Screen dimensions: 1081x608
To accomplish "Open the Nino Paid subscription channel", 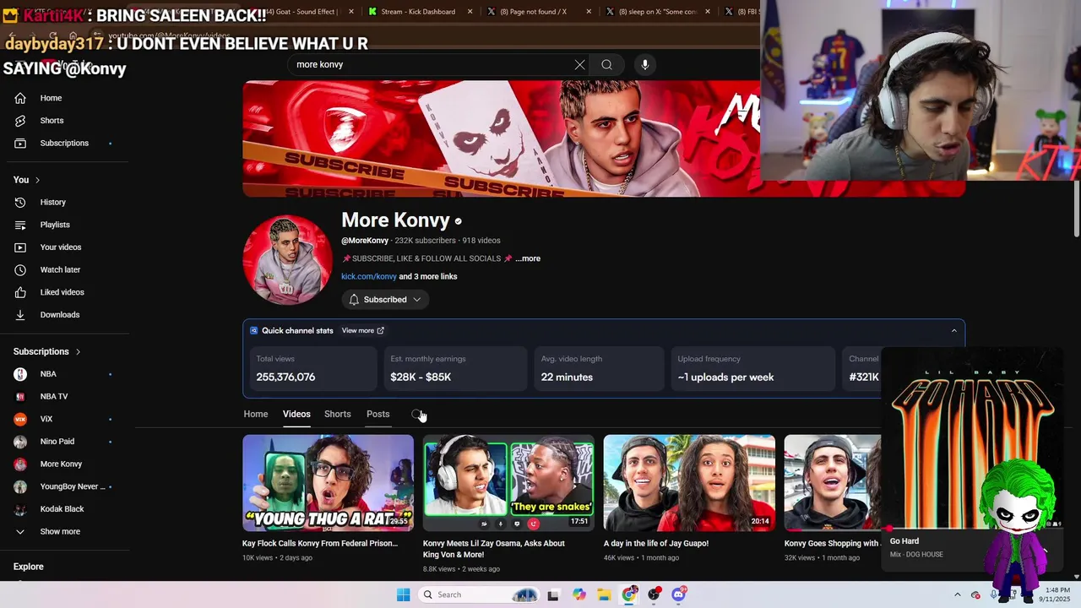I will pyautogui.click(x=57, y=442).
